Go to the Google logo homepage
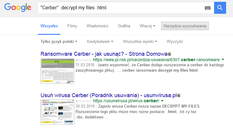 pyautogui.click(x=18, y=8)
